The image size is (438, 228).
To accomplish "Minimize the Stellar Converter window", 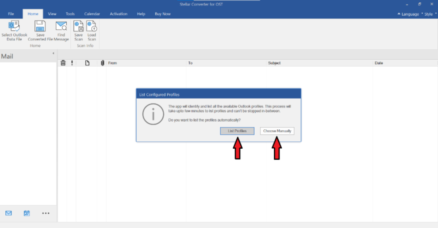I will [x=407, y=5].
